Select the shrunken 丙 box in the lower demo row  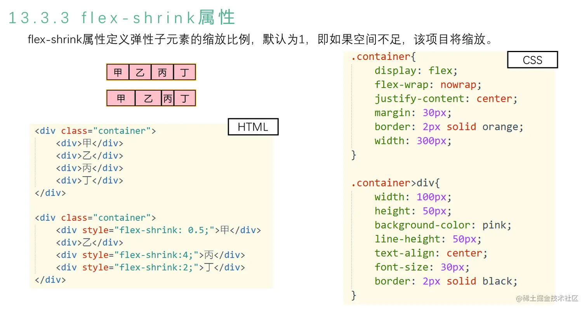168,98
